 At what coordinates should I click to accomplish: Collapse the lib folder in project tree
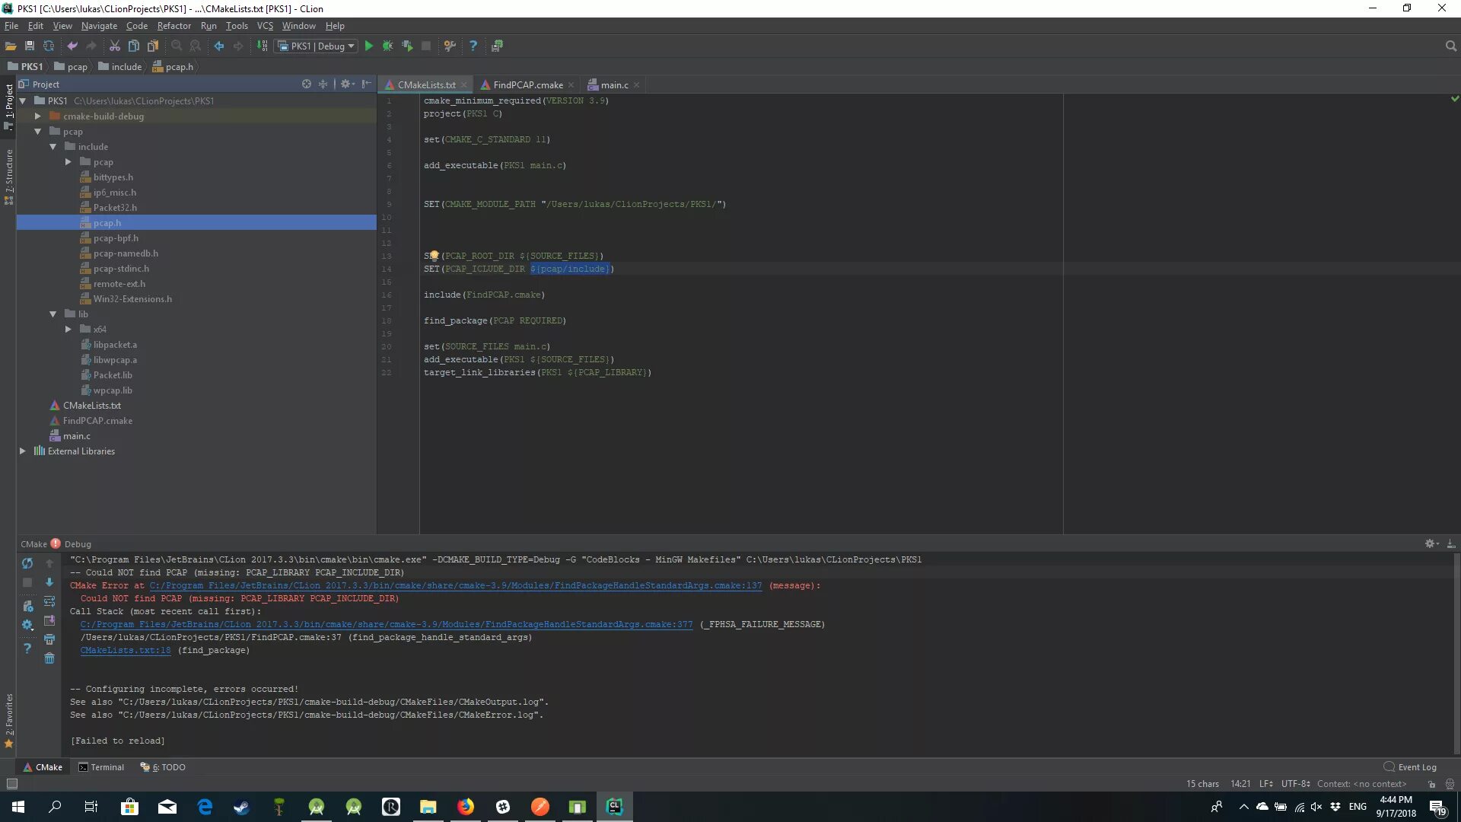pyautogui.click(x=53, y=314)
